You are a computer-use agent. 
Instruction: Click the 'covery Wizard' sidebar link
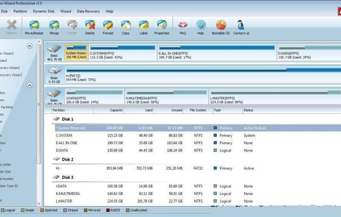click(9, 68)
